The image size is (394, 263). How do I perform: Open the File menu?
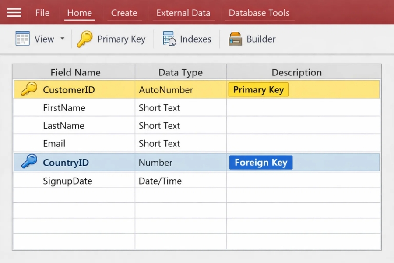point(42,13)
